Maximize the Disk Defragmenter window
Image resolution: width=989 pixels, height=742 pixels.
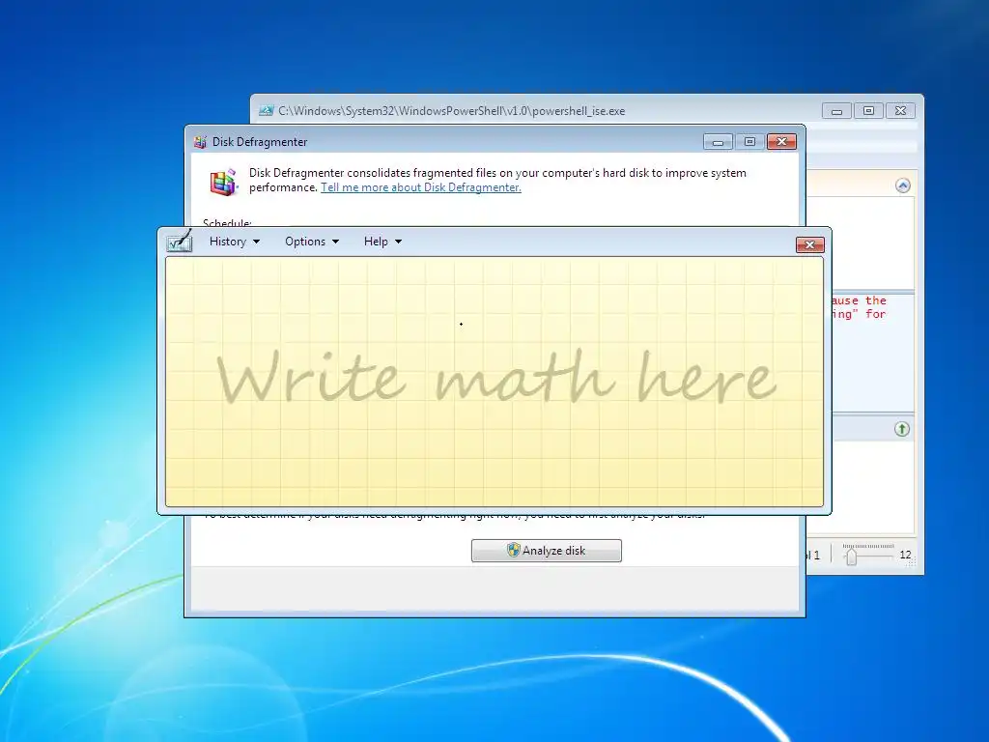click(749, 142)
